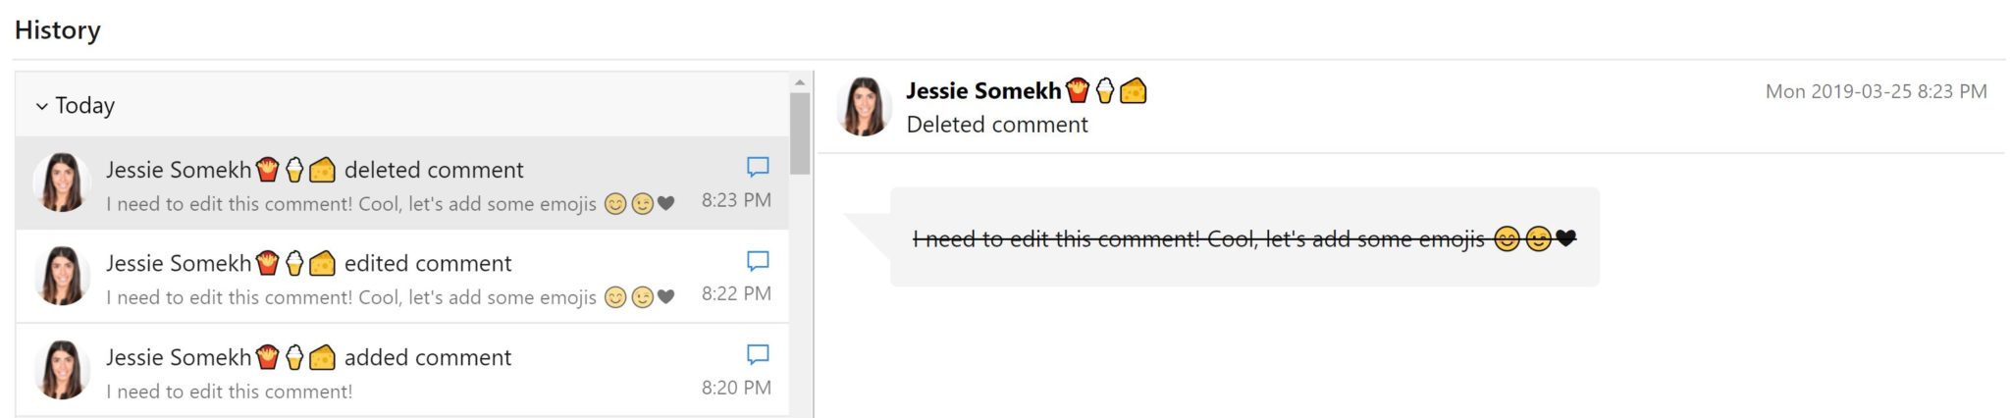Click the history list scrollbar thumb
This screenshot has width=2010, height=418.
click(x=800, y=133)
